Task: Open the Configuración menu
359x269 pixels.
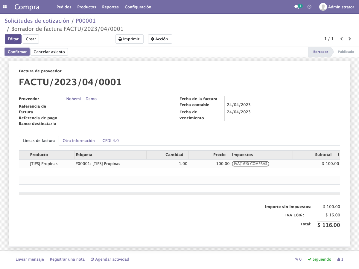Action: click(x=138, y=7)
